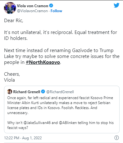This screenshot has height=143, width=123.
Task: Open the #NorthKosovo hashtag
Action: click(x=43, y=62)
